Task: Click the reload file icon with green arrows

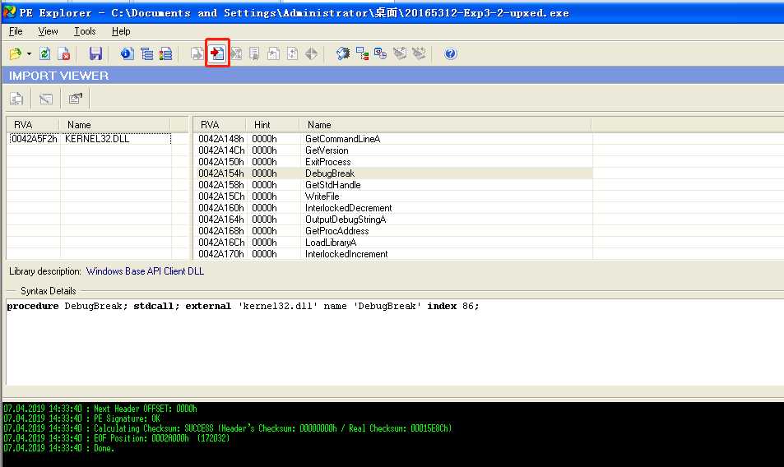Action: [x=45, y=53]
